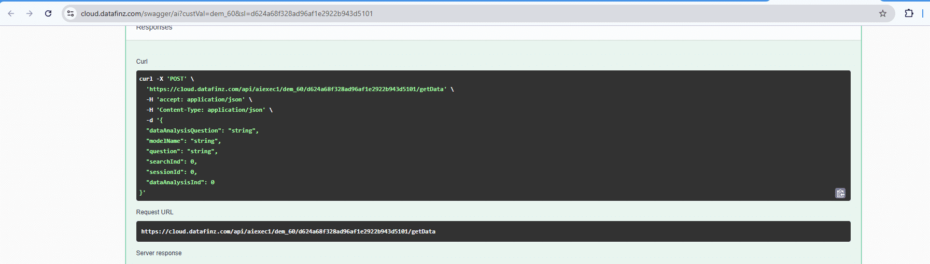
Task: Click the browser back arrow
Action: (11, 13)
